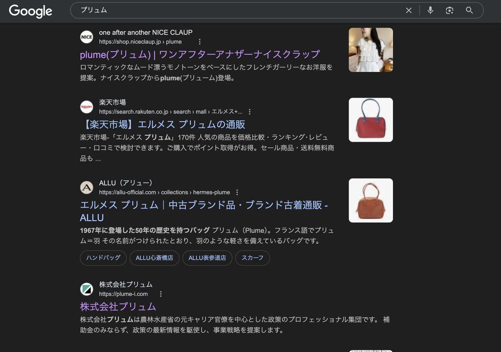The width and height of the screenshot is (501, 352).
Task: Go to Google homepage via logo
Action: click(x=30, y=11)
